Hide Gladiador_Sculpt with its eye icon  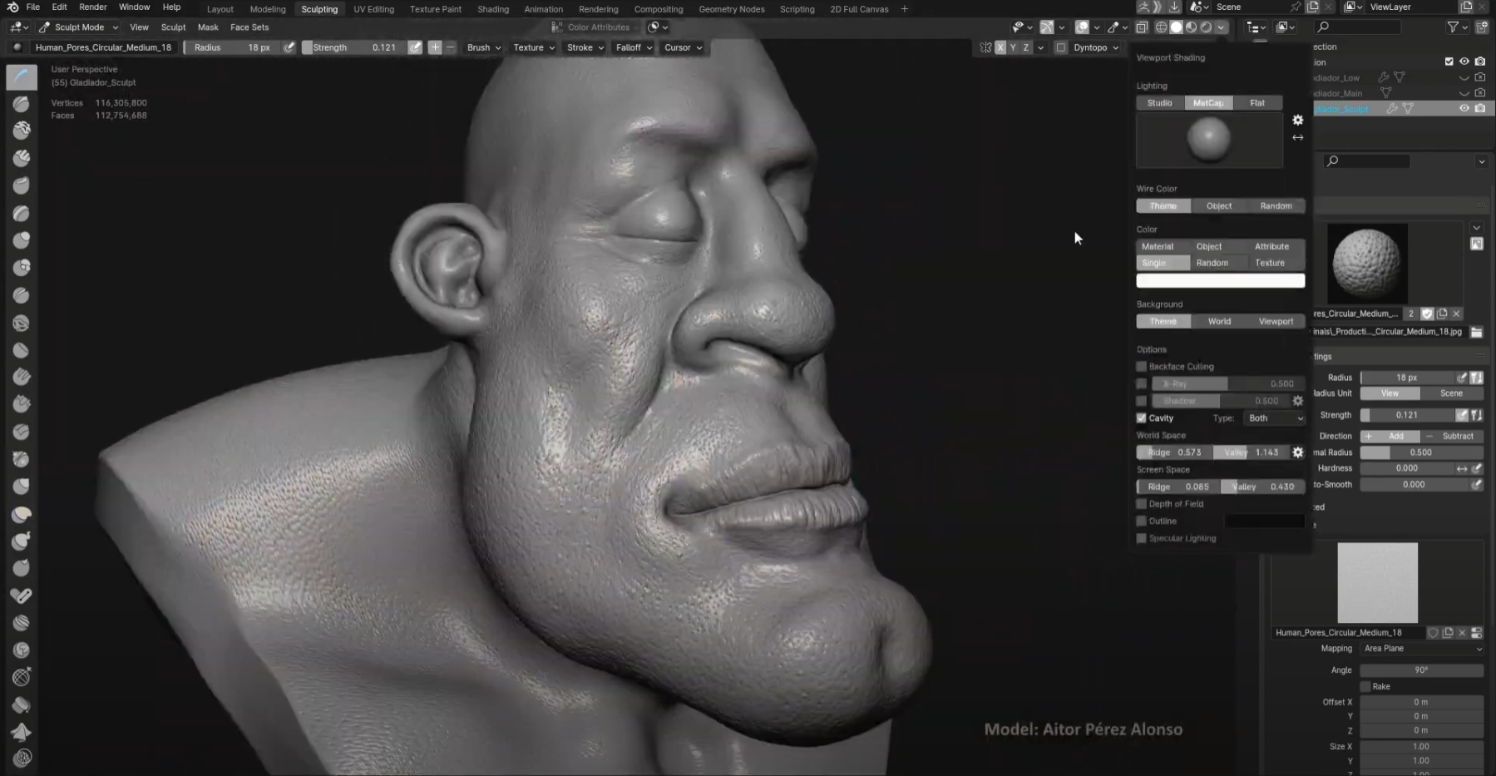click(x=1464, y=108)
